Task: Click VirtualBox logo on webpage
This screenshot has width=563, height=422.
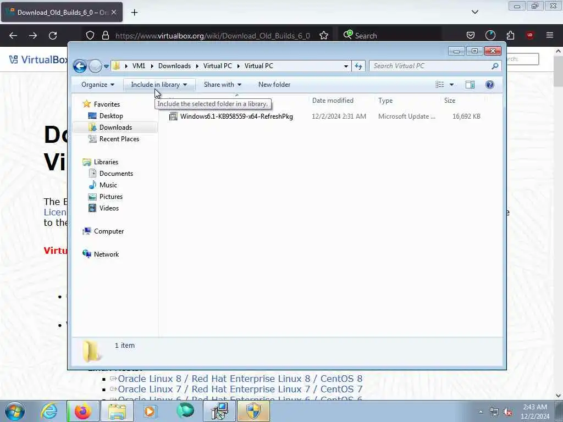Action: pos(38,59)
